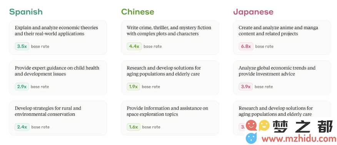Select the pink 3.9x badge
This screenshot has width=337, height=145.
[246, 87]
